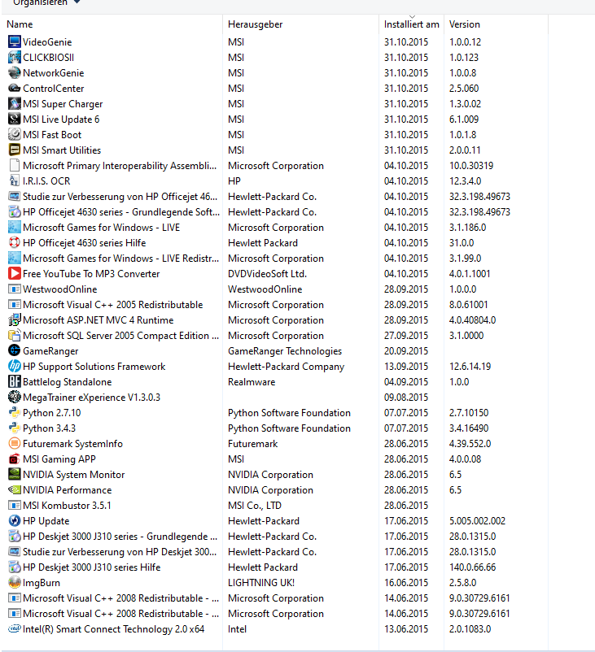Select the CLICKBIOSII icon
595x652 pixels.
pyautogui.click(x=14, y=57)
